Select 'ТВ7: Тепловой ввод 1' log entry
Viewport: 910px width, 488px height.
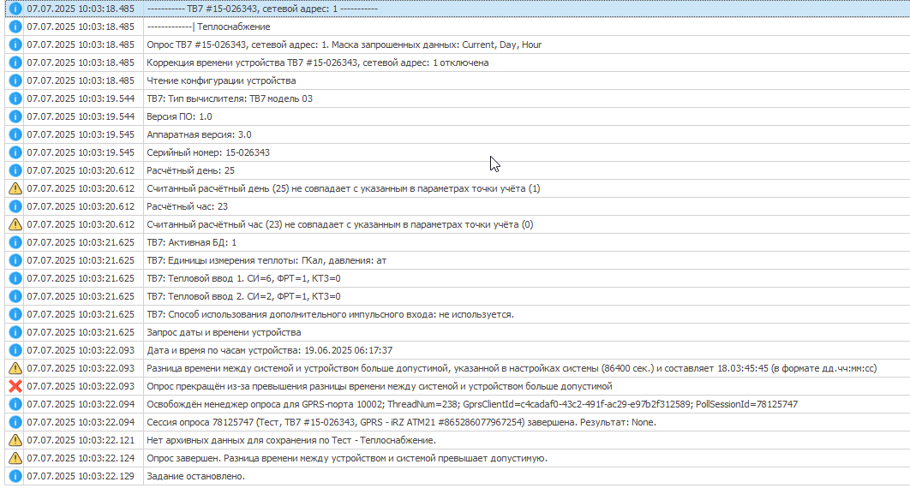[243, 278]
